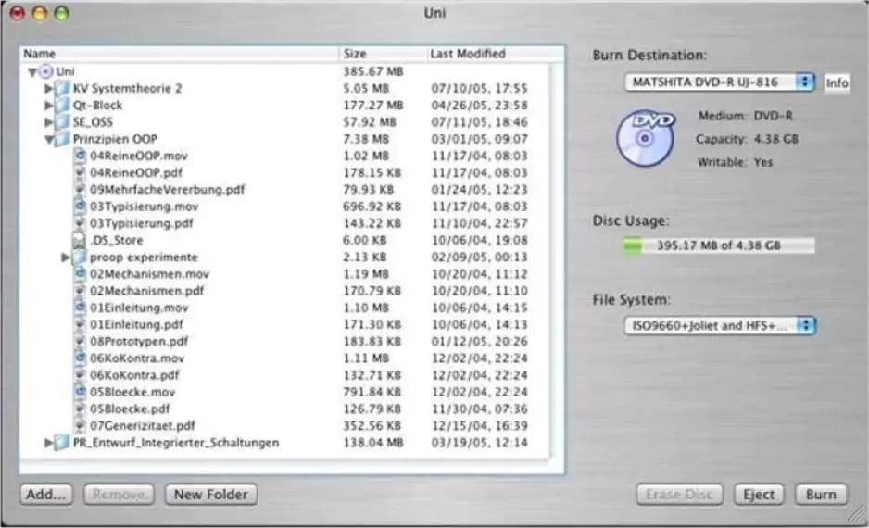Click the 05Bloecke.mov movie icon
869x528 pixels.
coord(80,392)
